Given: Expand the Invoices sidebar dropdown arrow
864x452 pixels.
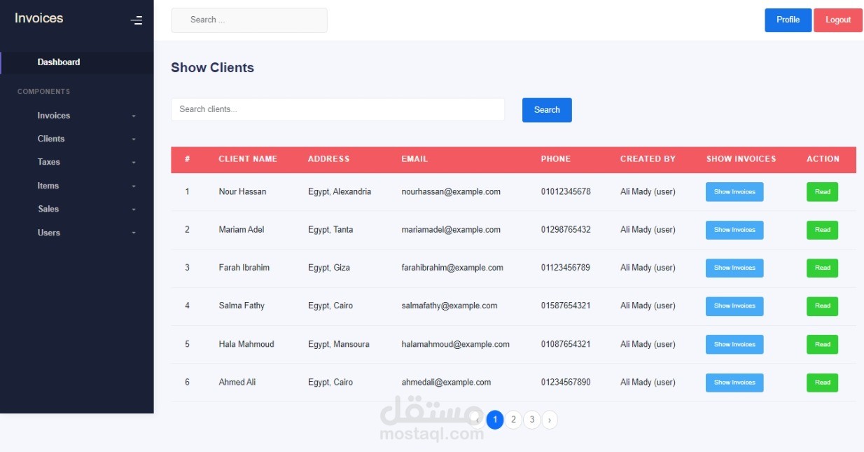Looking at the screenshot, I should [x=133, y=115].
